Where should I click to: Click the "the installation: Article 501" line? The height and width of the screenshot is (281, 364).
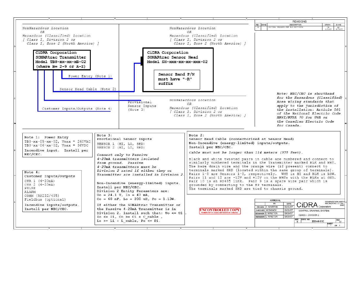point(309,110)
